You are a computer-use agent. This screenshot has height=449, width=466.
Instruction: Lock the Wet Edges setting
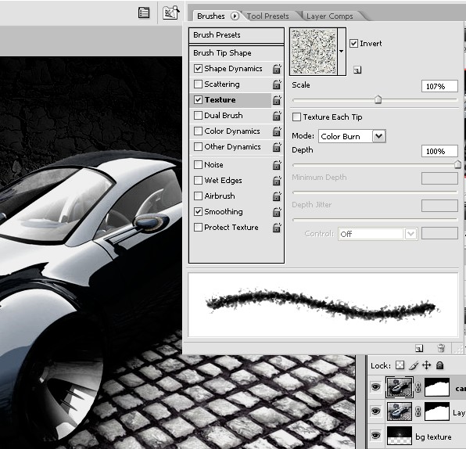[x=277, y=181]
